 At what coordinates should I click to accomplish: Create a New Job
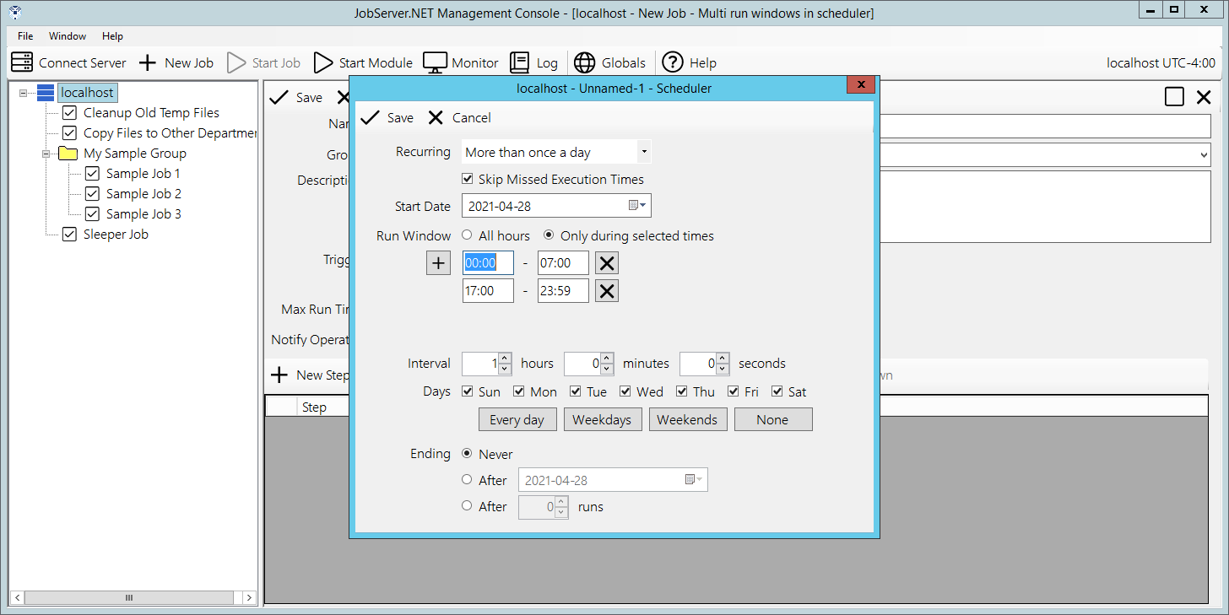pyautogui.click(x=176, y=62)
